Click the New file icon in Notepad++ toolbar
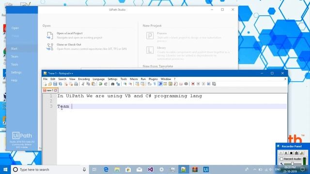 click(x=45, y=84)
